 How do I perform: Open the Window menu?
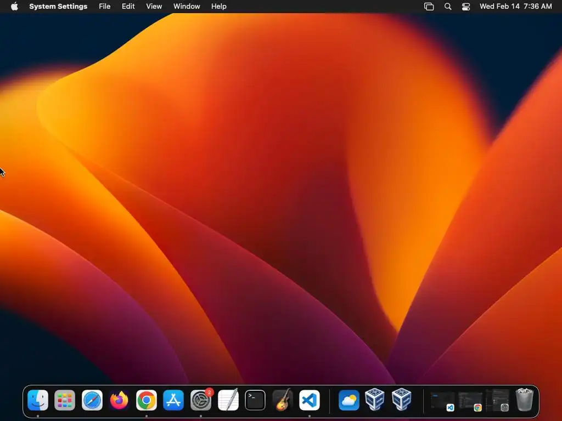click(x=187, y=7)
